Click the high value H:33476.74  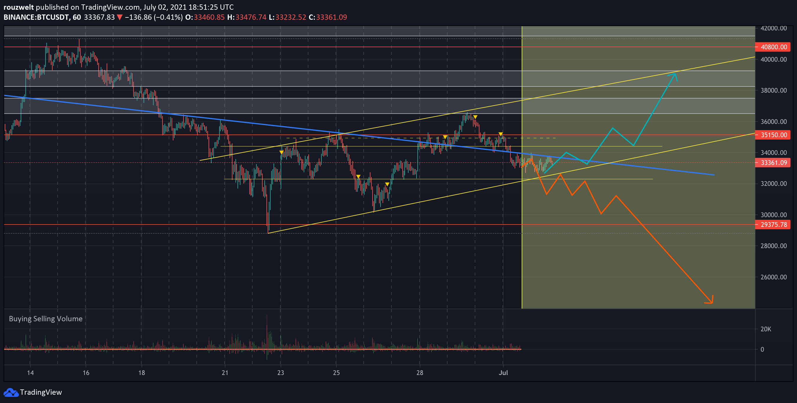tap(247, 17)
